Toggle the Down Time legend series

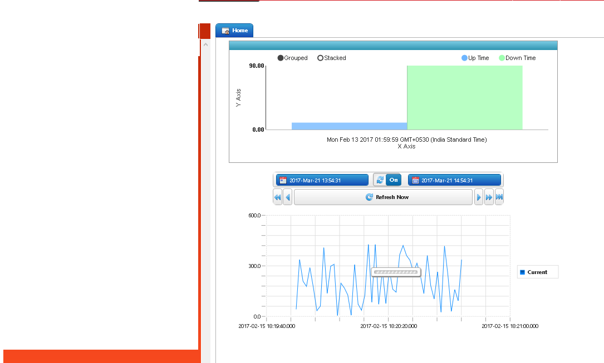(x=517, y=58)
